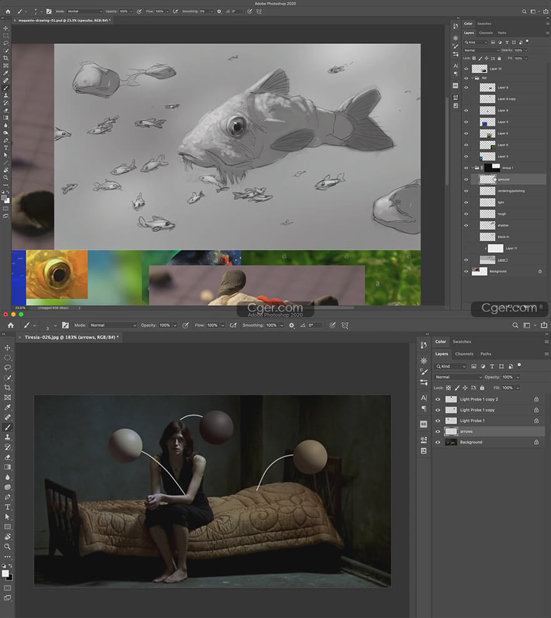Open Character panel icon in lower window dock
This screenshot has height=618, width=551.
tap(424, 397)
